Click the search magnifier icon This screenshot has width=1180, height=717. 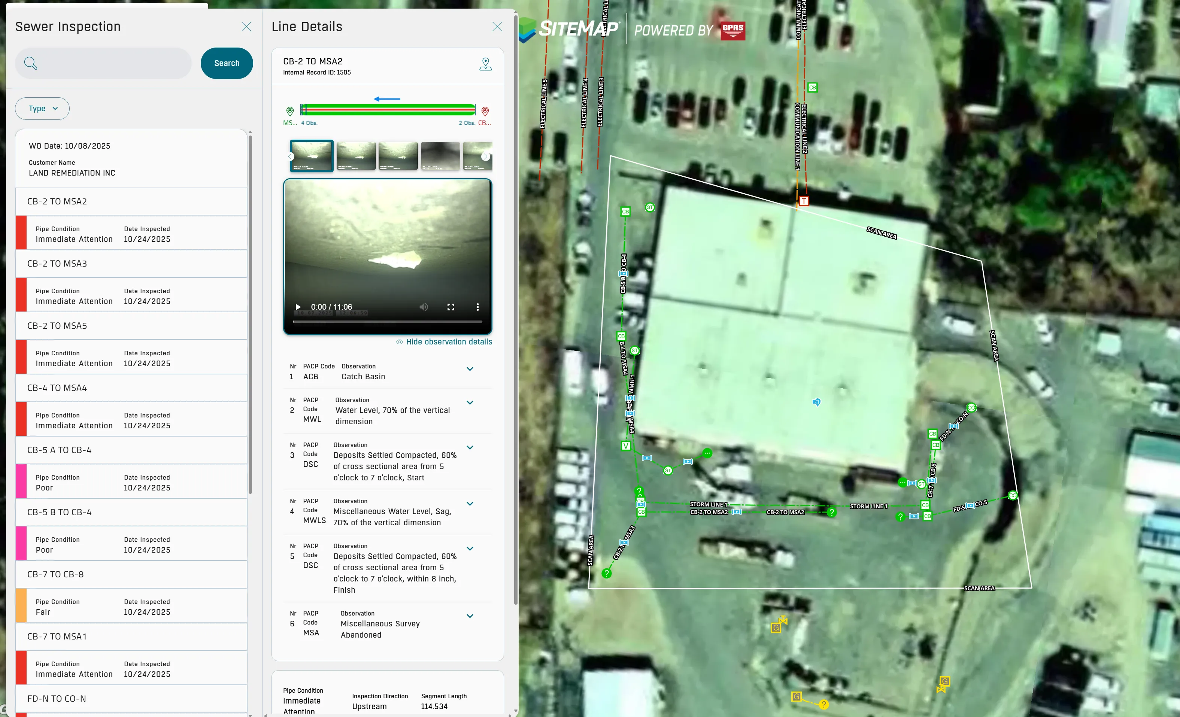[31, 63]
